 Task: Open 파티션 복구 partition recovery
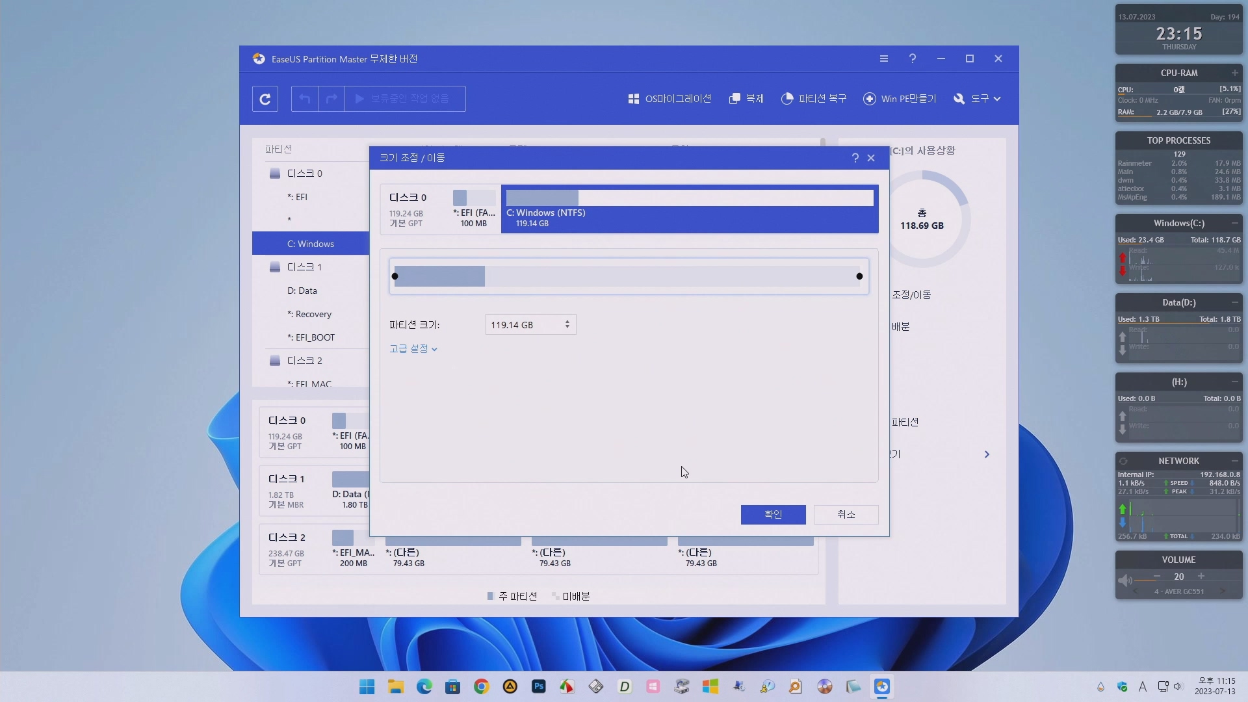pos(814,99)
